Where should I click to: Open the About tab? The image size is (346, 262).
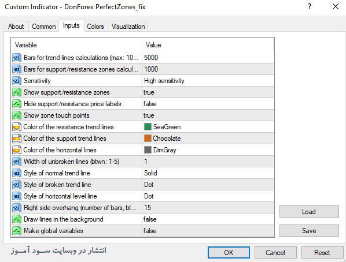[16, 27]
